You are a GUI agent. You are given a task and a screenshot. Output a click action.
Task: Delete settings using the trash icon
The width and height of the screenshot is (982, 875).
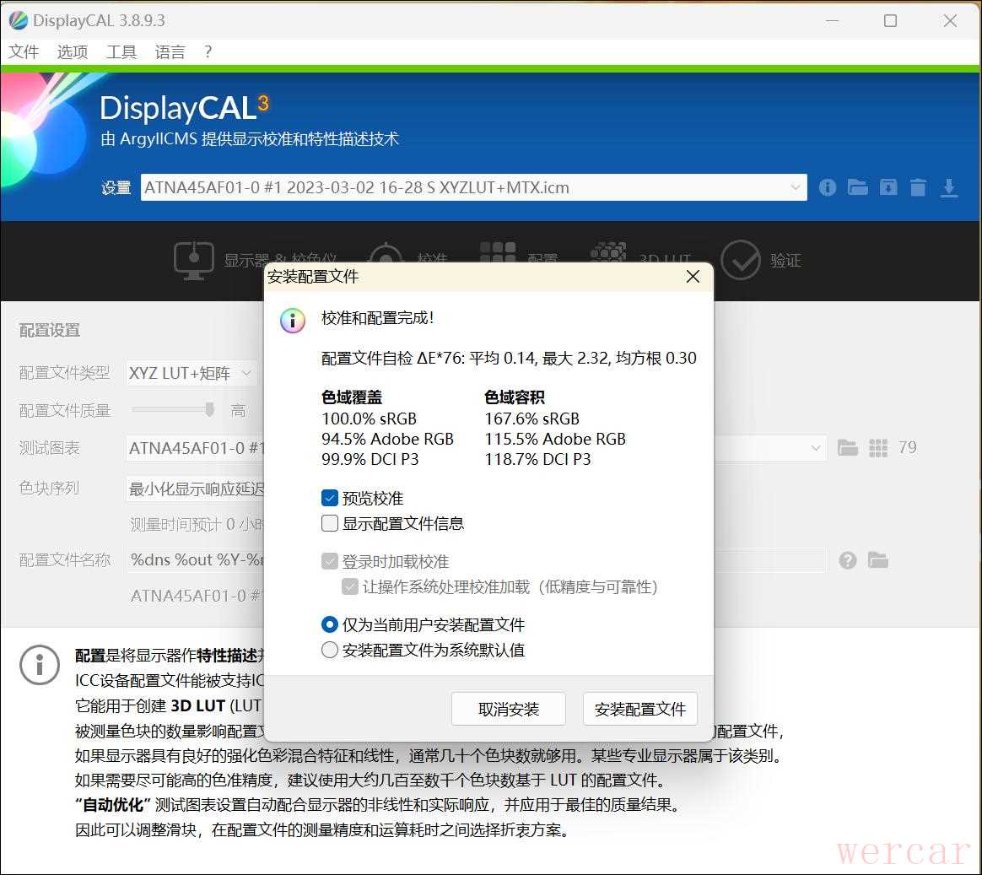tap(918, 187)
